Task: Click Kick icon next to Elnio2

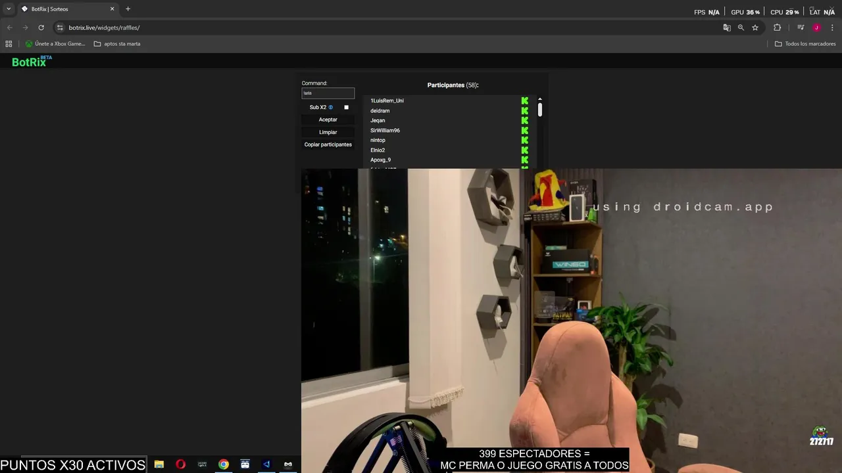Action: [x=525, y=150]
